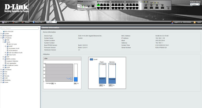
Task: Launch the setup Wizard
Action: [26, 22]
